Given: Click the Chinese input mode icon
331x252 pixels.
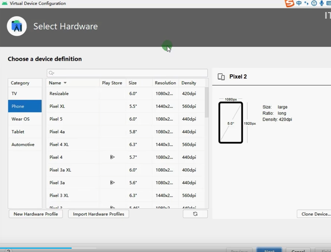Looking at the screenshot, I should 299,3.
